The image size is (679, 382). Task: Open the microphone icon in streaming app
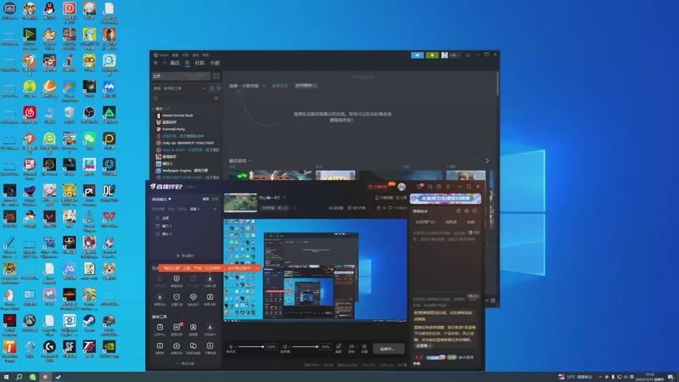coord(231,346)
